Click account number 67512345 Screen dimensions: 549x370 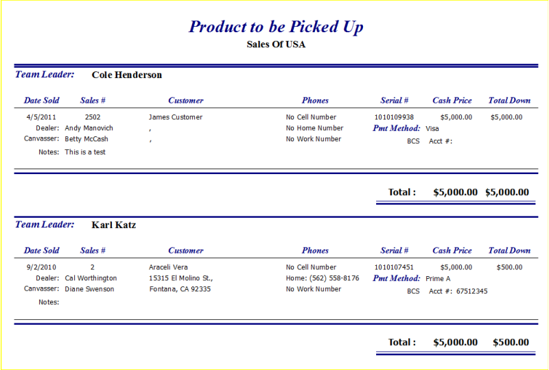[x=472, y=291]
